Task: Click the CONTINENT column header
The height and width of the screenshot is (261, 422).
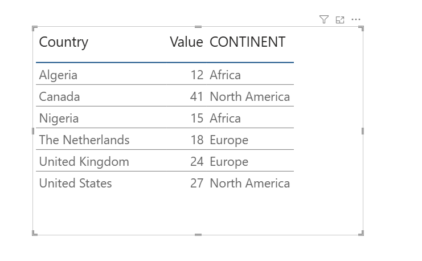Action: [x=247, y=42]
